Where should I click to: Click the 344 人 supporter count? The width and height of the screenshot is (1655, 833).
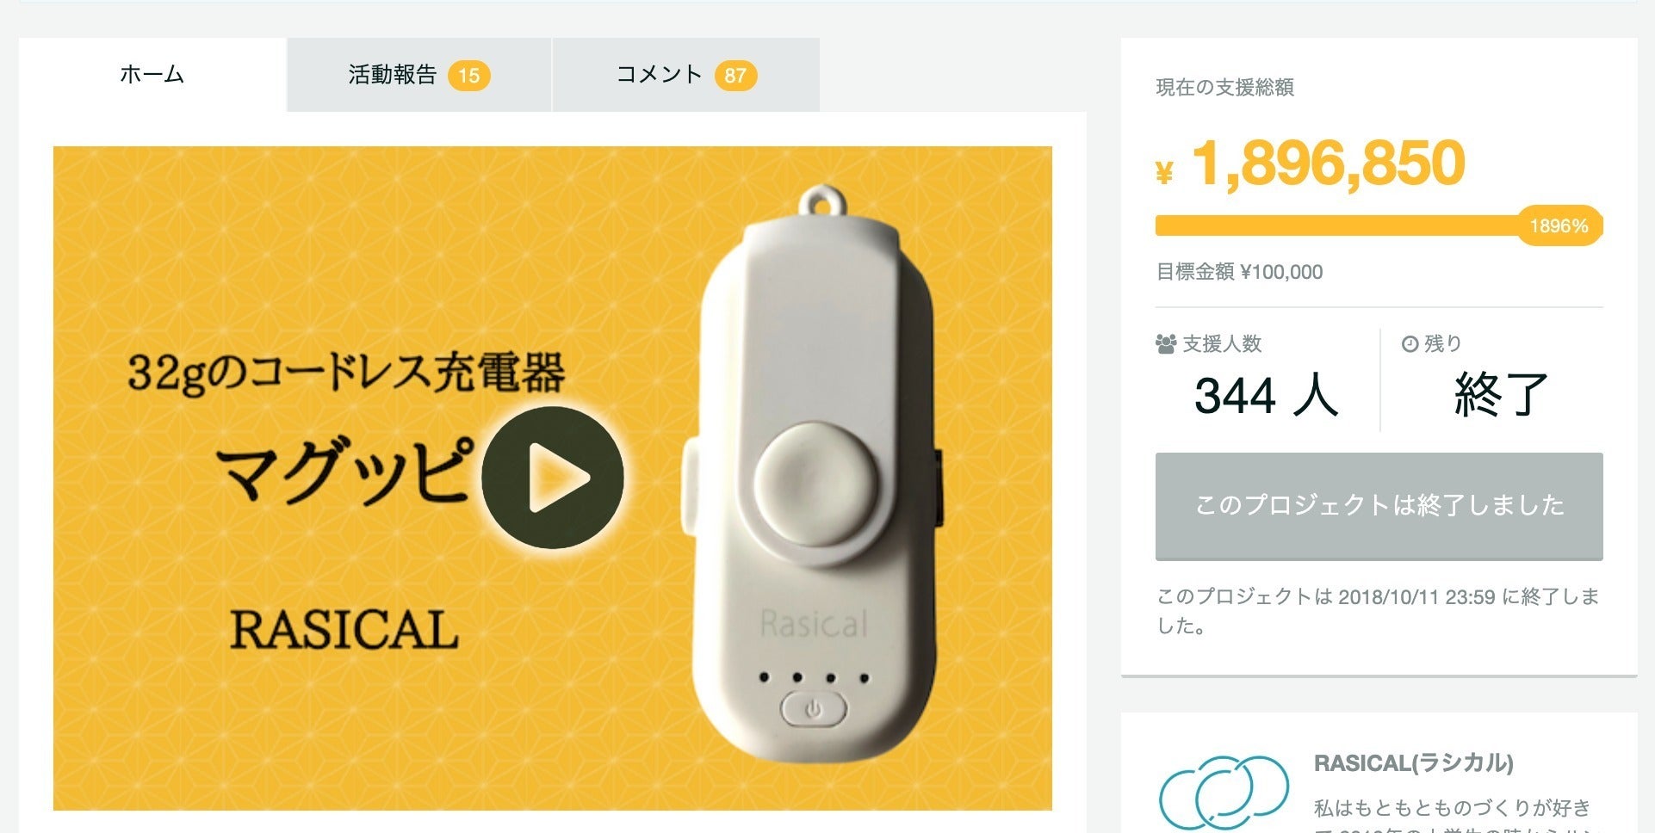coord(1266,395)
